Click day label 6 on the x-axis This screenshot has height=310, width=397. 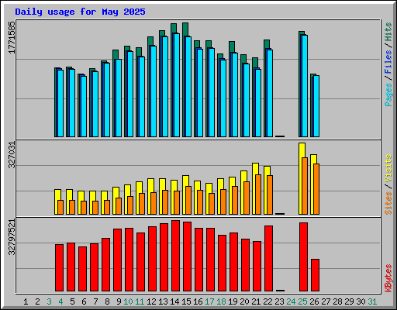84,301
